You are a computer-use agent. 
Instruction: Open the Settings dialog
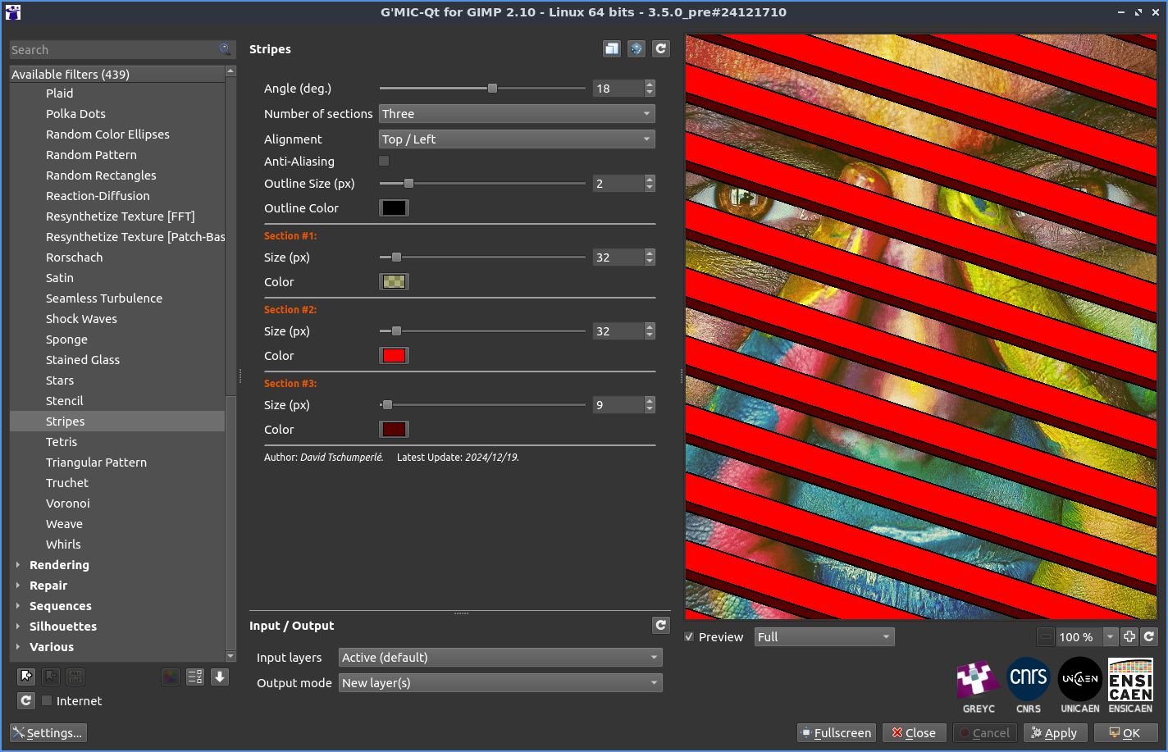(x=48, y=733)
